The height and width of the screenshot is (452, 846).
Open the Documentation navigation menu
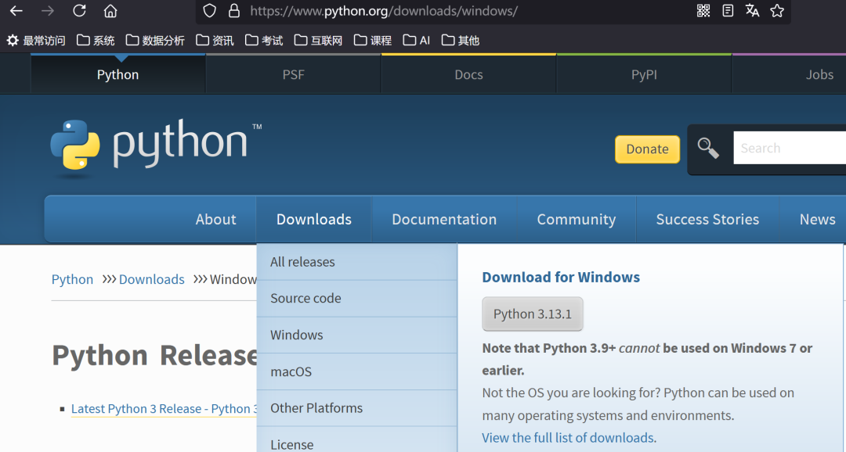[444, 219]
